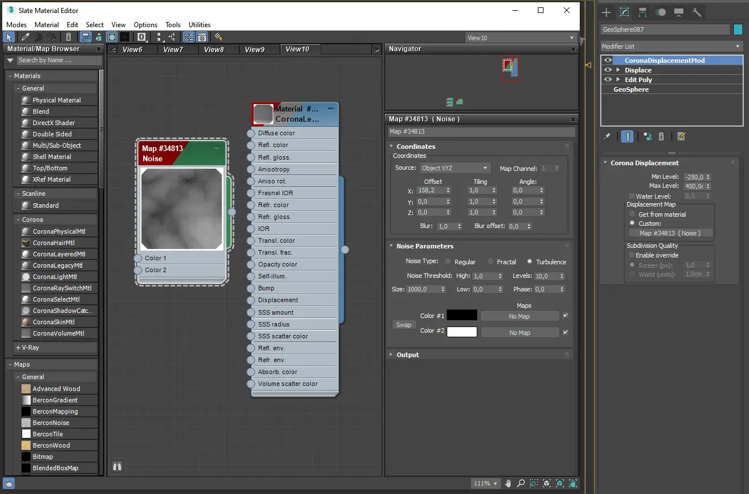Open the Source Object XYZ dropdown
Image resolution: width=749 pixels, height=494 pixels.
[x=454, y=168]
